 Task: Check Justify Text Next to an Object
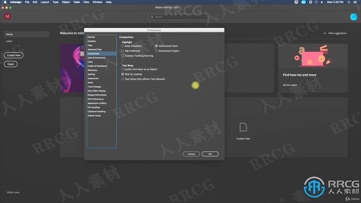(x=123, y=69)
